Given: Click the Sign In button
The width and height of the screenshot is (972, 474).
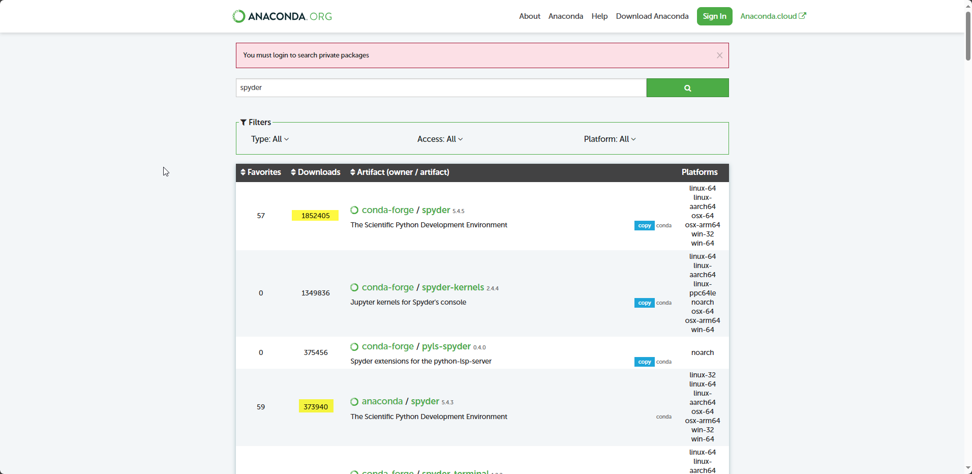Looking at the screenshot, I should (714, 16).
